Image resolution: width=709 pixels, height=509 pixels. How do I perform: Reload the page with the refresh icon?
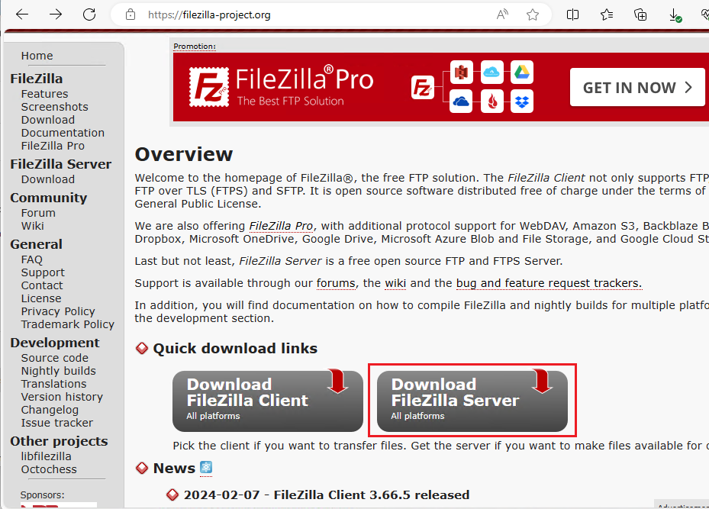pos(89,14)
